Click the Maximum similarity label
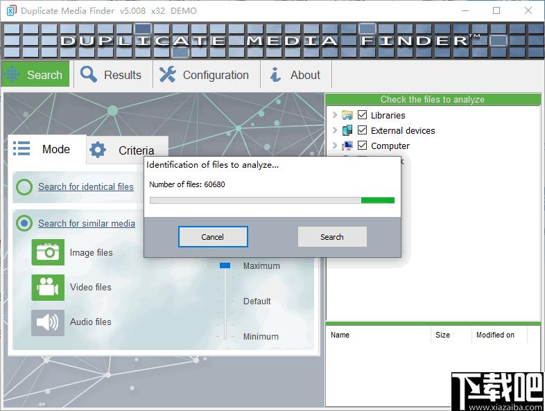This screenshot has height=411, width=545. pos(261,265)
